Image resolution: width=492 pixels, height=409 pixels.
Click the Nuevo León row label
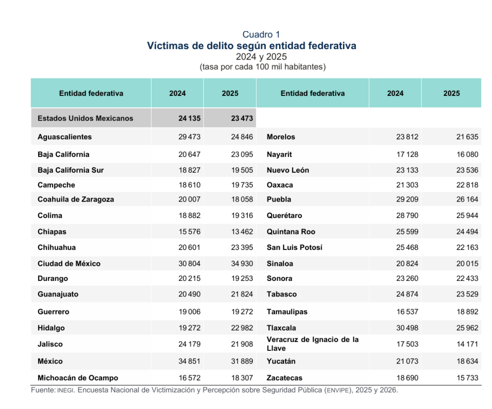pos(288,170)
